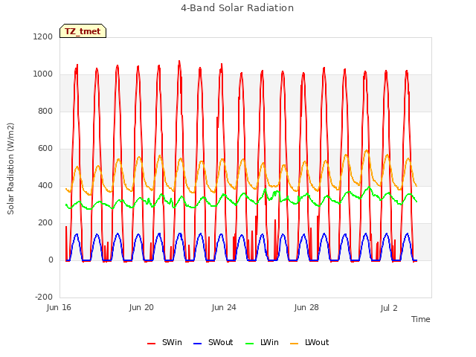Click the 400 y-axis value

coord(45,185)
